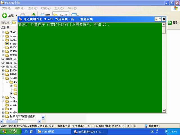This screenshot has height=135, width=180.
Task: Click the 文件夹 pane header
Action: click(5, 28)
